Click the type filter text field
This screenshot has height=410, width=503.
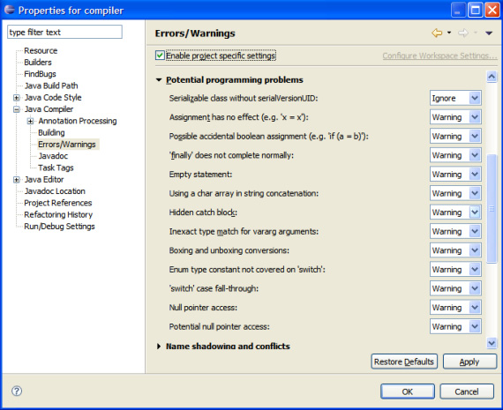coord(64,32)
